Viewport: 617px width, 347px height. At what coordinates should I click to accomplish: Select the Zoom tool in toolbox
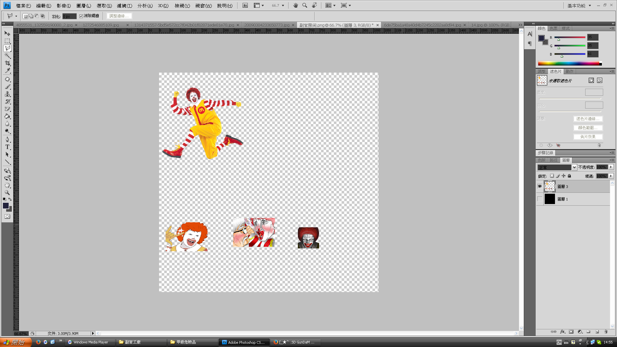pos(7,192)
